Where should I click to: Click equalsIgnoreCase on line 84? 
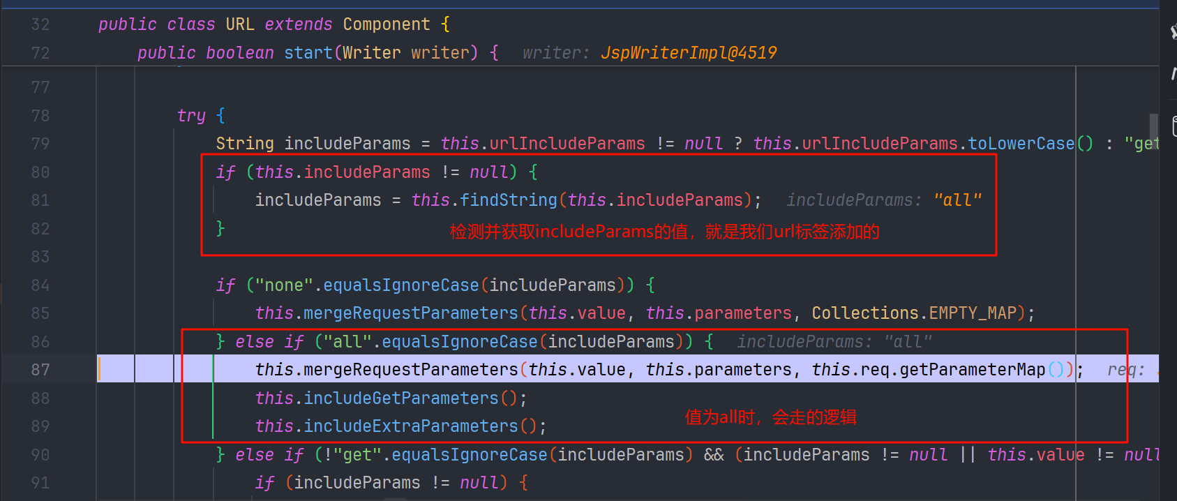[x=401, y=285]
